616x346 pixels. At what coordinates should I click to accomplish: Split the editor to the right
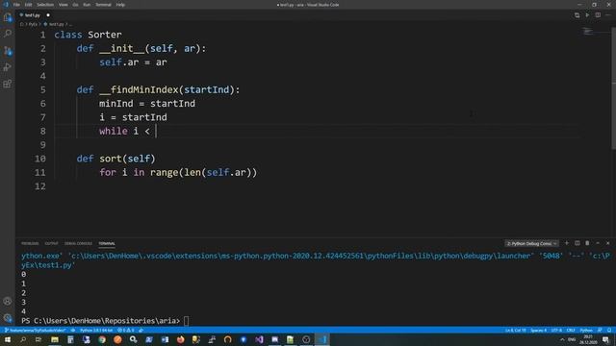[x=598, y=15]
